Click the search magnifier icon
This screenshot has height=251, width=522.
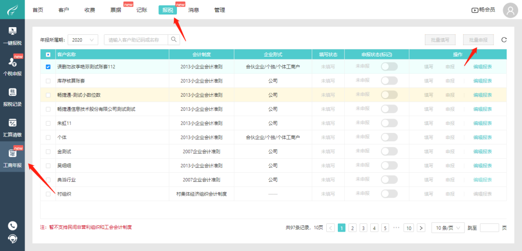click(174, 40)
